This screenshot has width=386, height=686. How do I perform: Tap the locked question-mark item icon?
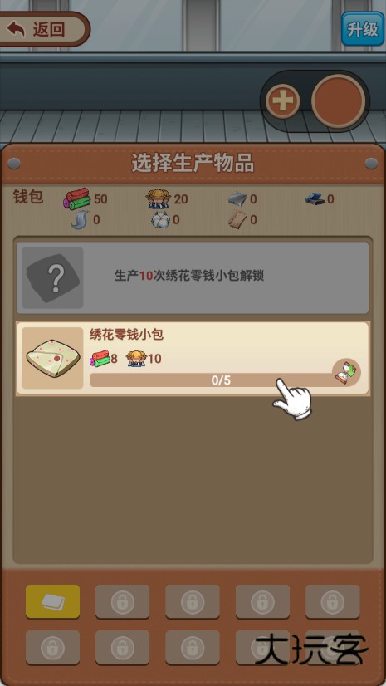pyautogui.click(x=52, y=278)
